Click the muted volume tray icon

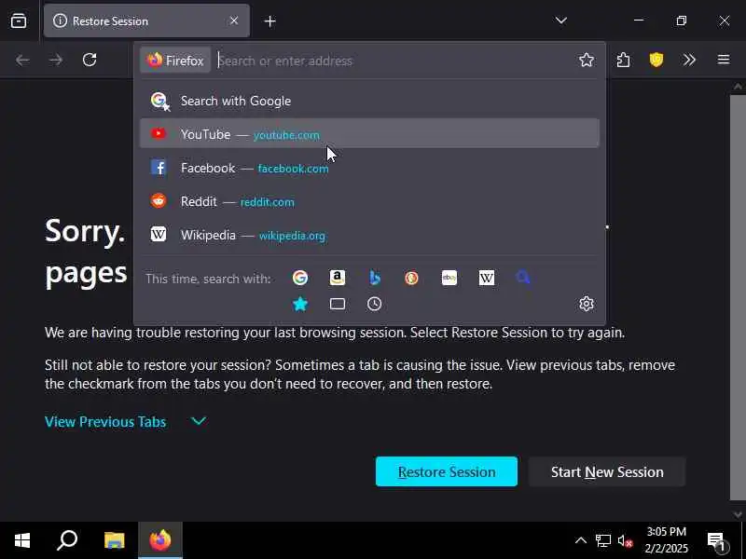pyautogui.click(x=625, y=540)
